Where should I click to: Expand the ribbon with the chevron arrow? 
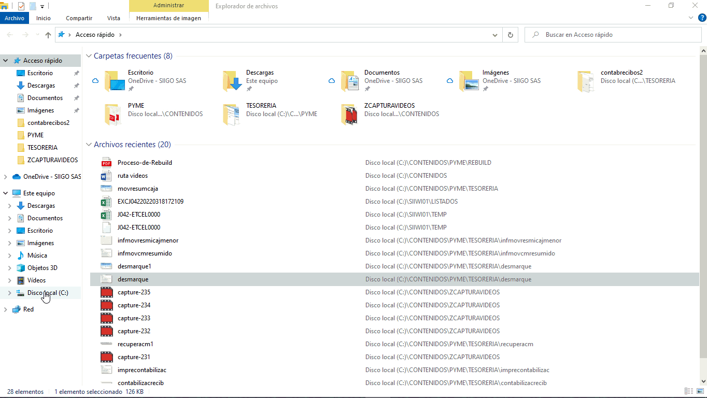[x=690, y=18]
